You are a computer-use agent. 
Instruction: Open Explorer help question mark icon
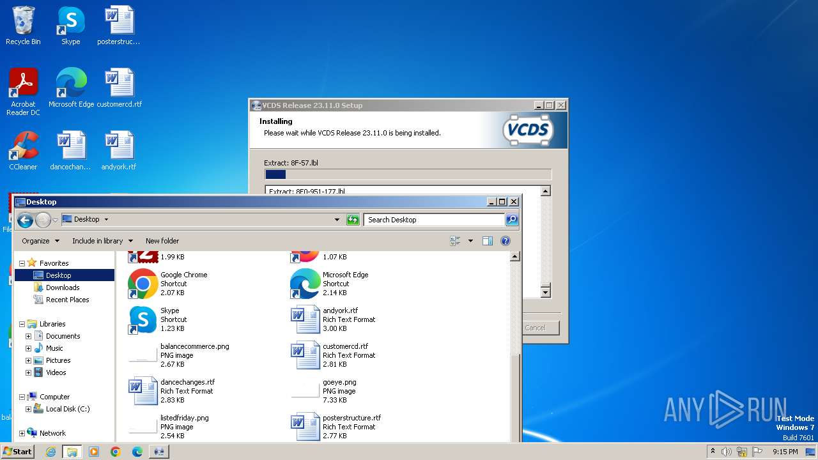(505, 241)
